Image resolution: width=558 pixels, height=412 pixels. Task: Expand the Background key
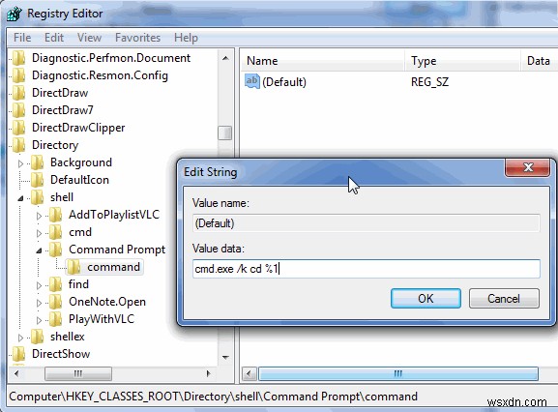click(20, 163)
